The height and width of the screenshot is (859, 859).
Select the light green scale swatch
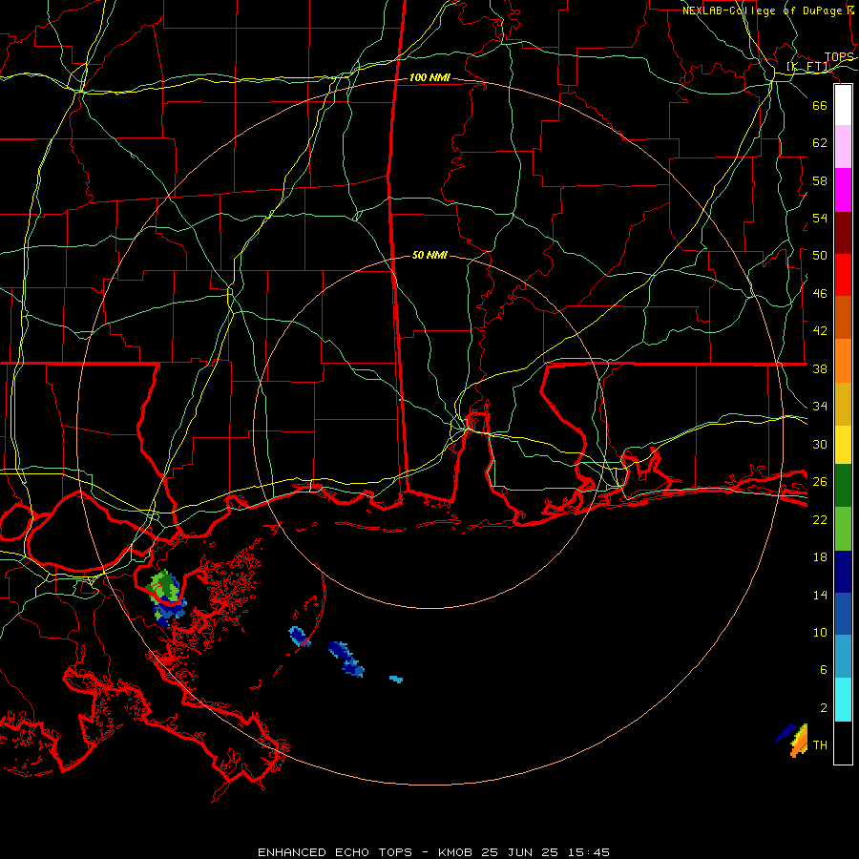pyautogui.click(x=843, y=529)
